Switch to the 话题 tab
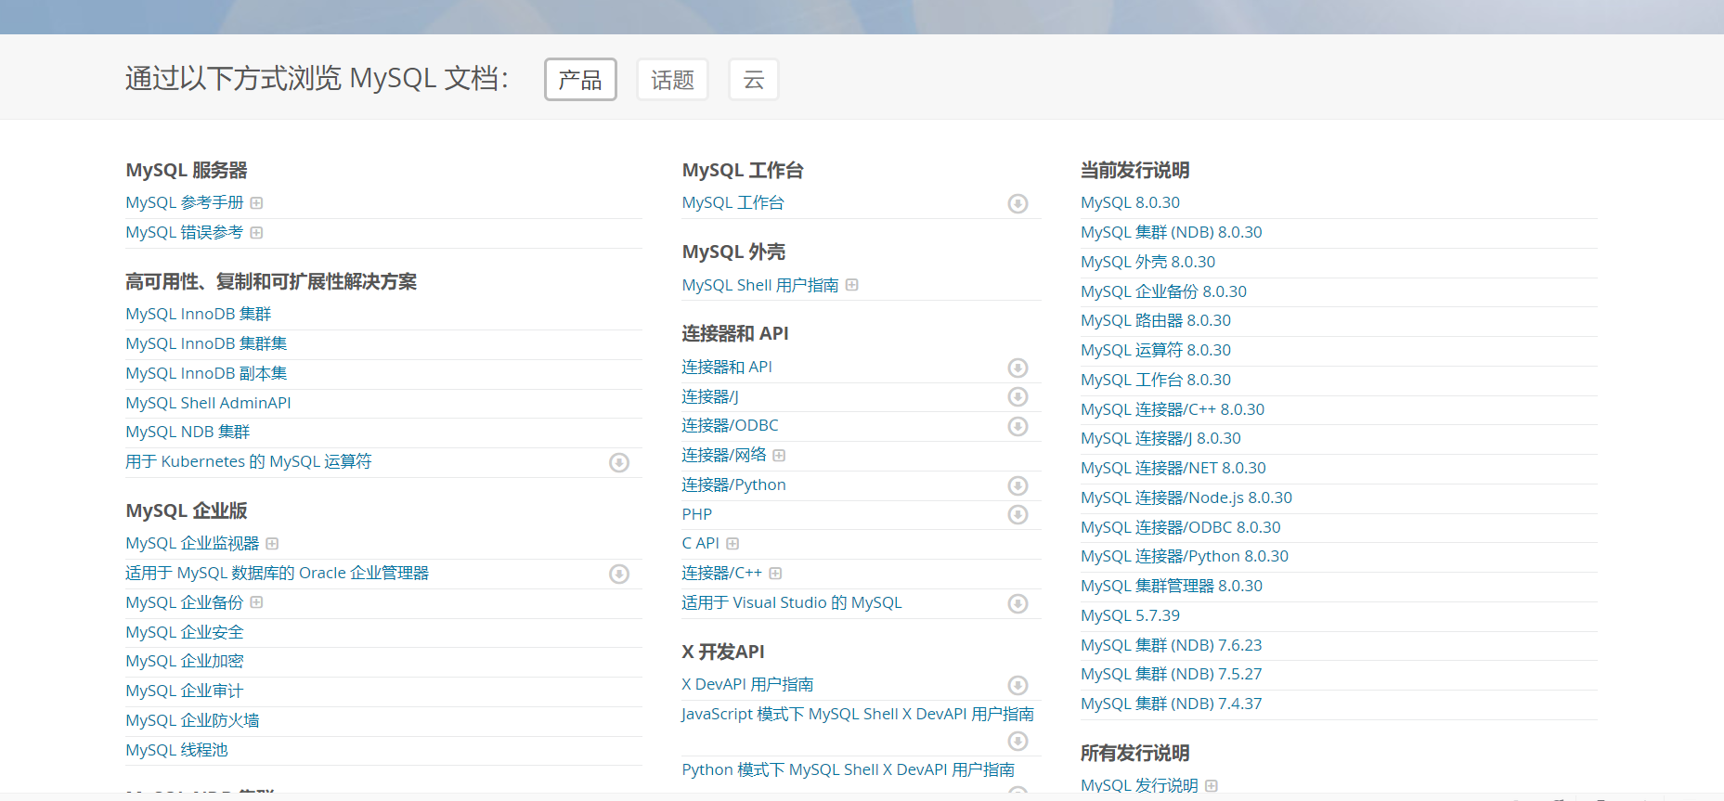Image resolution: width=1724 pixels, height=801 pixels. point(672,80)
